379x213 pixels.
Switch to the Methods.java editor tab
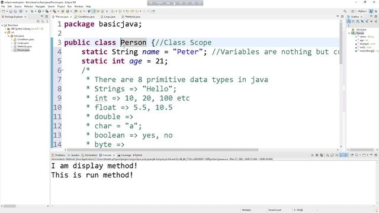131,17
